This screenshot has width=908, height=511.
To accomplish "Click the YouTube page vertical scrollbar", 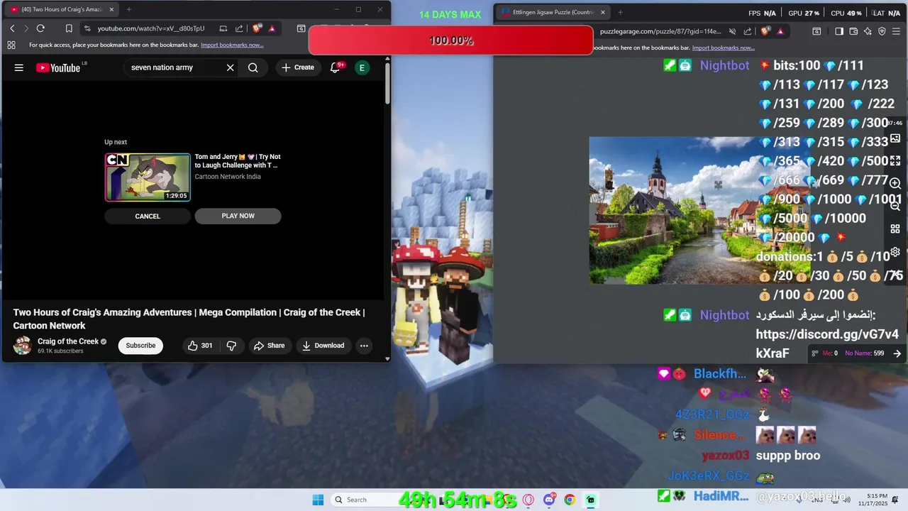I will pos(387,83).
